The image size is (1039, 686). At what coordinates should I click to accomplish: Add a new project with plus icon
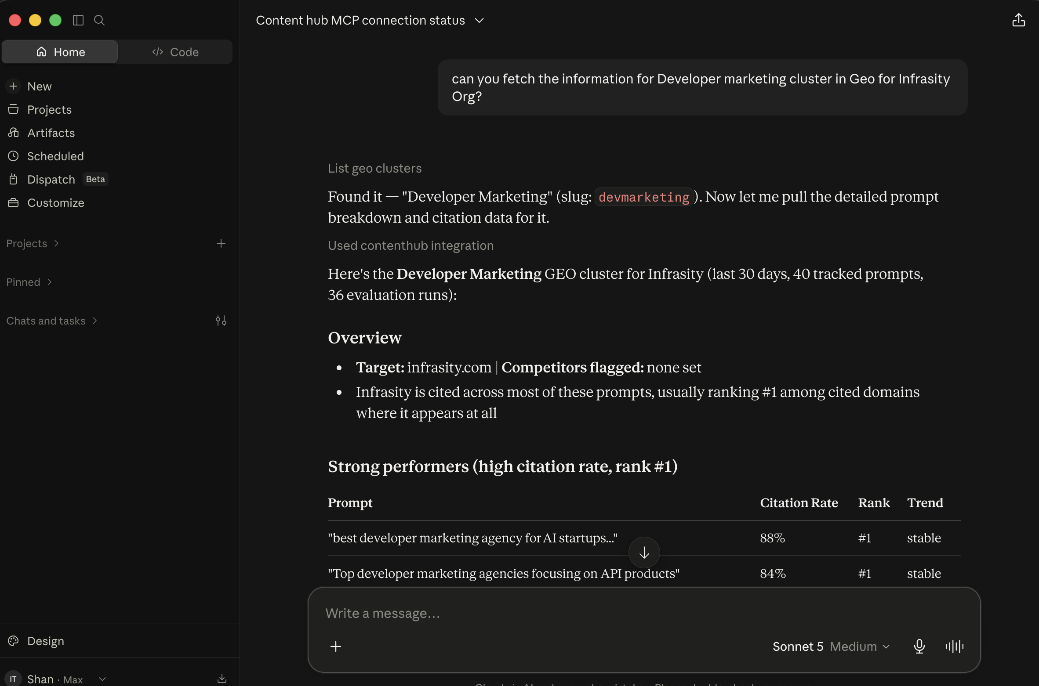click(x=221, y=243)
